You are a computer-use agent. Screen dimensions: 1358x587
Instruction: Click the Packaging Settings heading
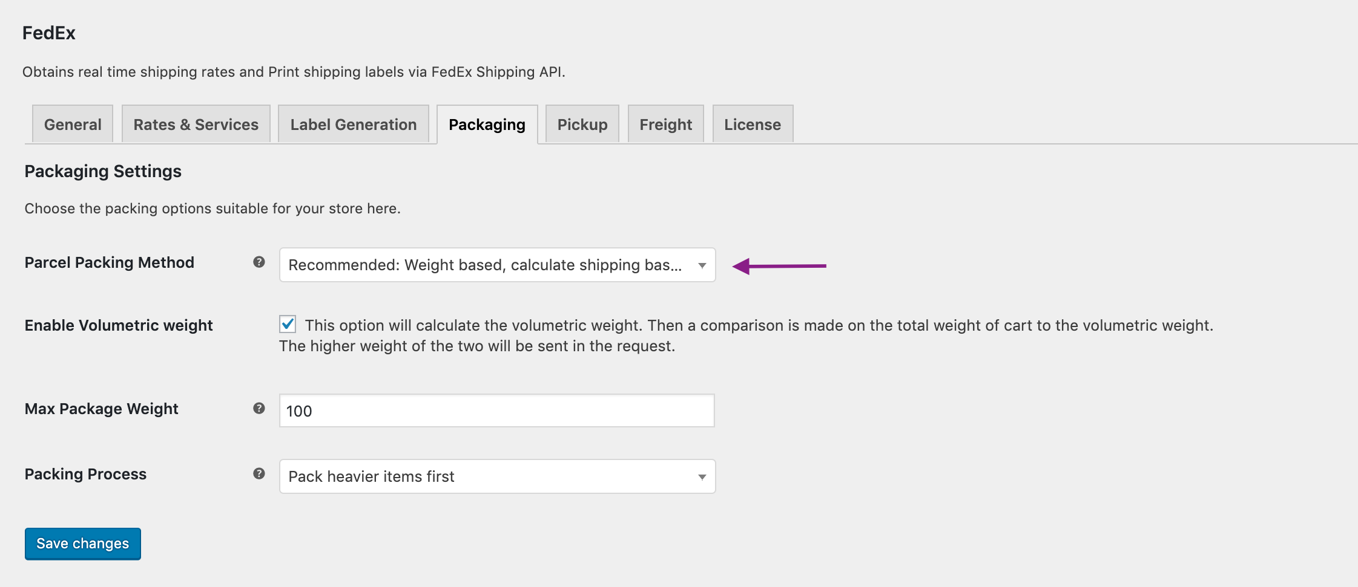(103, 172)
